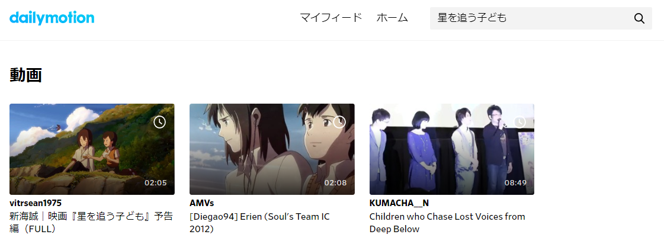Open the 新海誠 映画 星を追う子ども 予告編 title
This screenshot has width=664, height=244.
[x=91, y=223]
